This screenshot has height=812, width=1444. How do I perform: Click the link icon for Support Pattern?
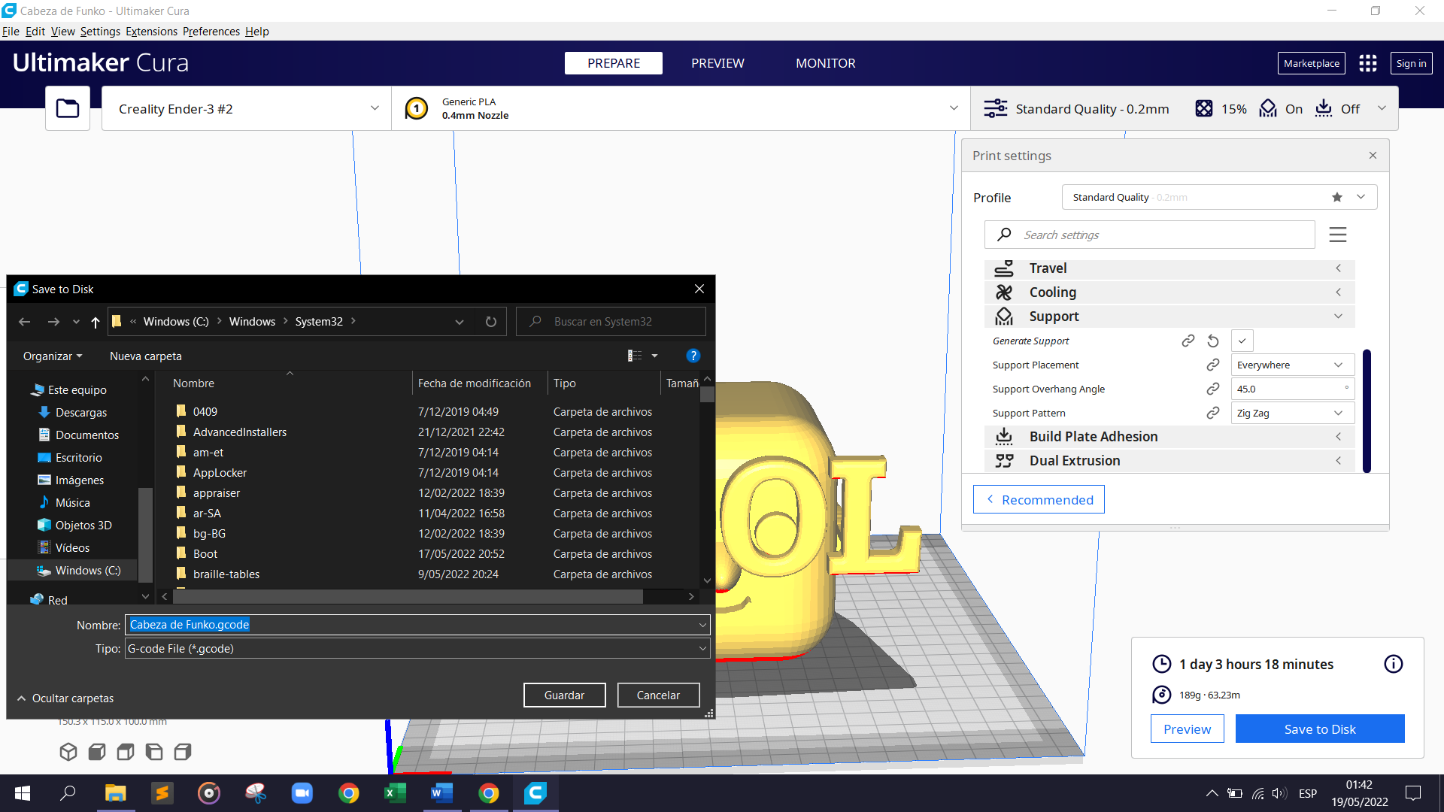pyautogui.click(x=1213, y=413)
